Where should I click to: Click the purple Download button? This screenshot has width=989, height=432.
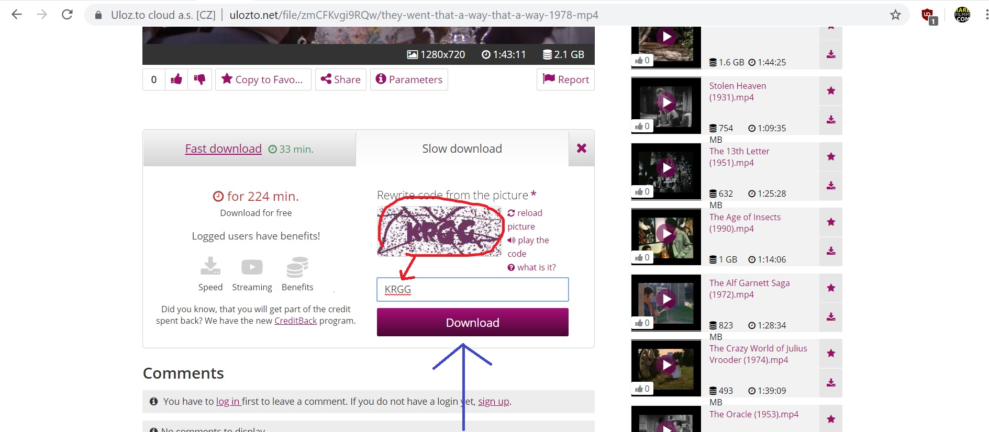click(x=472, y=322)
